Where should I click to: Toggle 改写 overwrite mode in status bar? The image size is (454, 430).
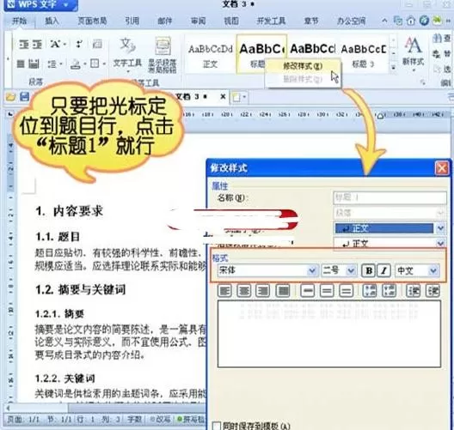(x=160, y=419)
